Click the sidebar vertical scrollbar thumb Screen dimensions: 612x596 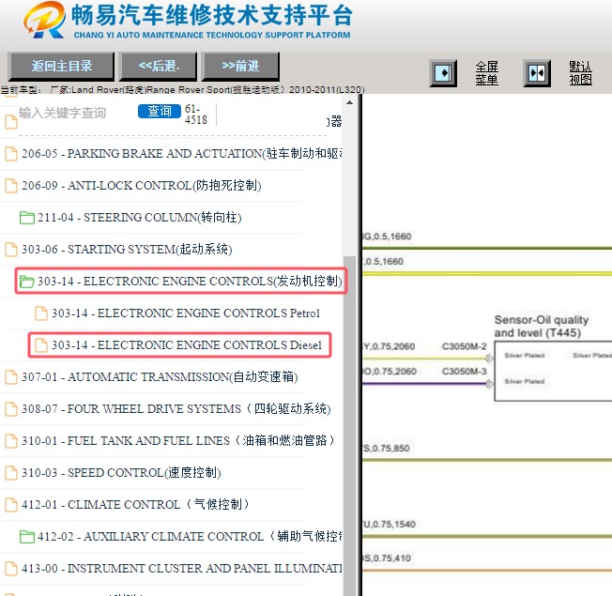click(350, 425)
